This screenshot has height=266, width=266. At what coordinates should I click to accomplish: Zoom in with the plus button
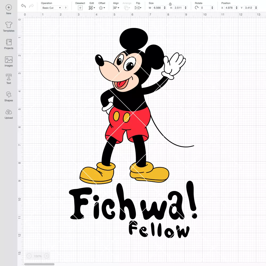tap(47, 256)
